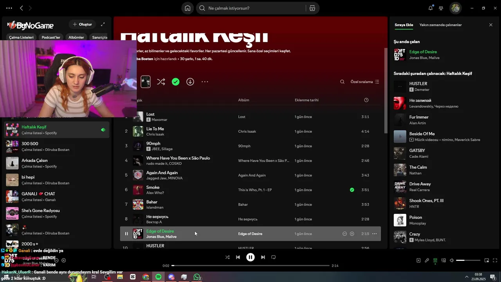Pause playback in the bottom player
This screenshot has width=501, height=282.
point(250,257)
